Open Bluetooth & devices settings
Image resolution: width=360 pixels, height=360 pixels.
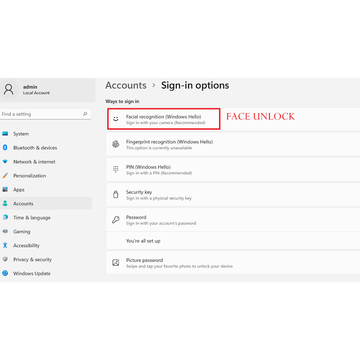(35, 148)
